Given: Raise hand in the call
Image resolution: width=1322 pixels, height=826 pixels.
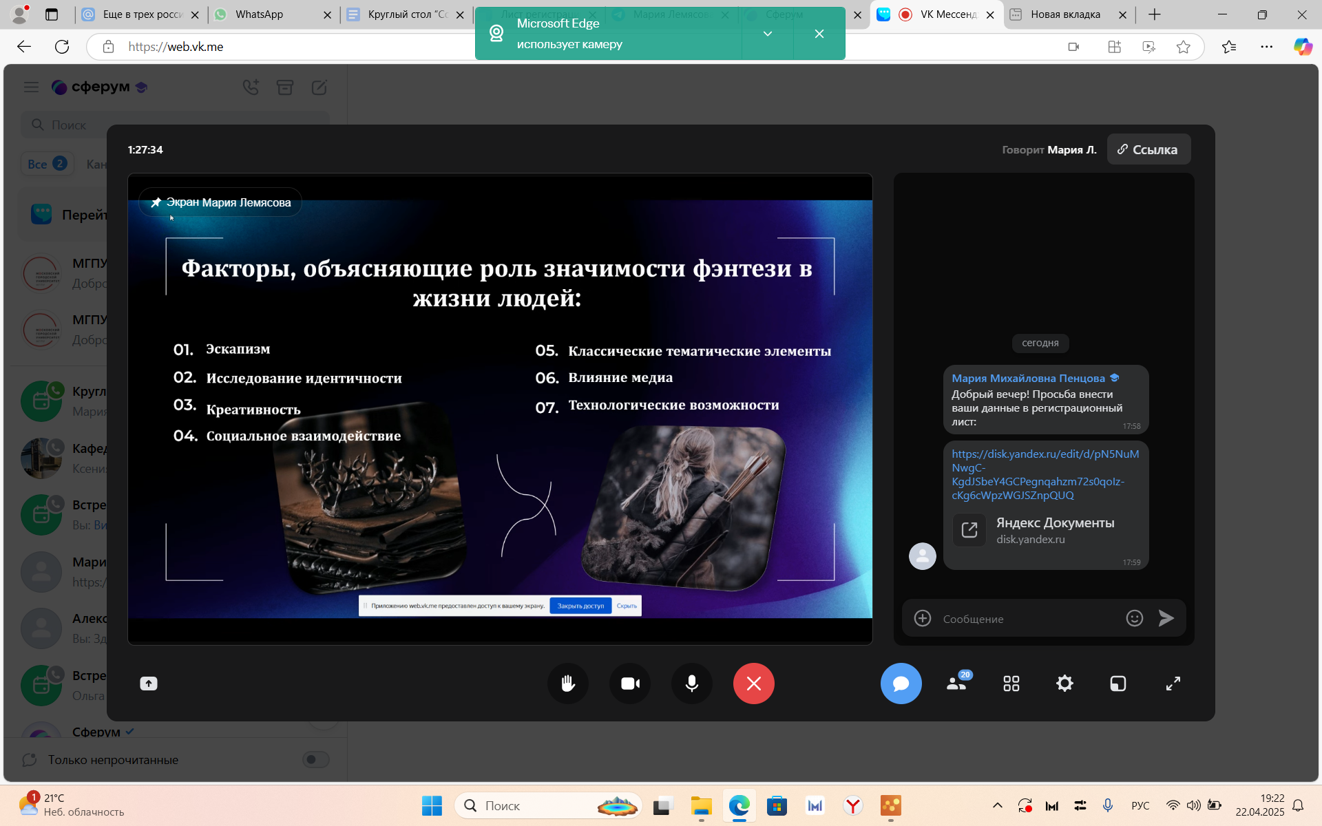Looking at the screenshot, I should (567, 684).
